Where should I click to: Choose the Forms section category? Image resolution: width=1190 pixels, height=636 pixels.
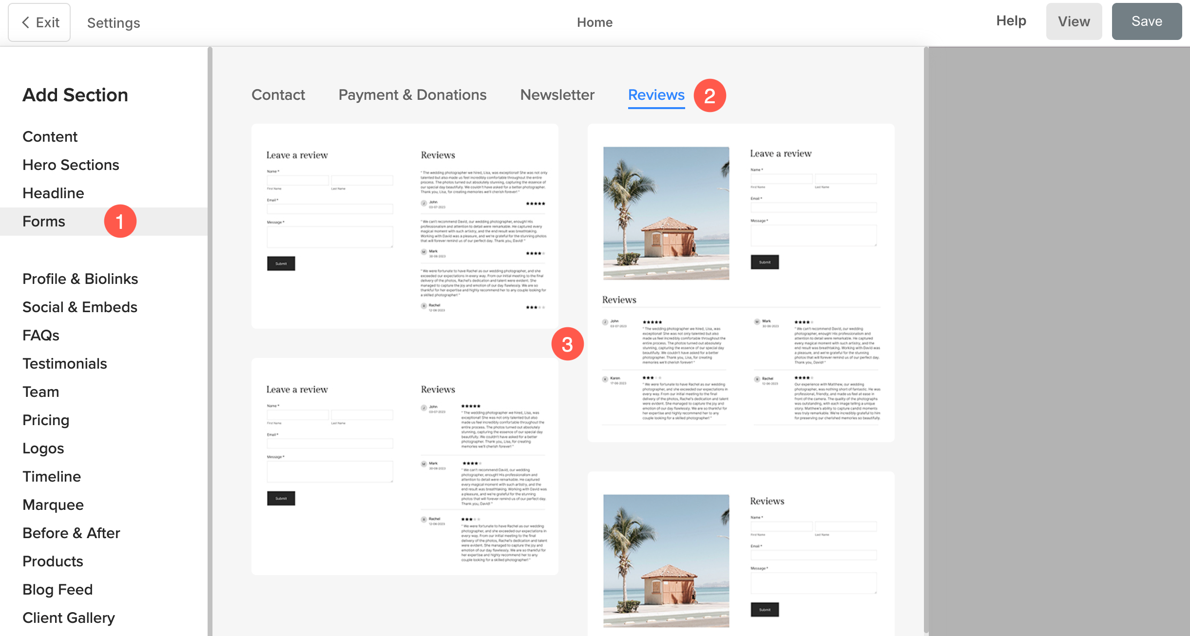point(44,222)
